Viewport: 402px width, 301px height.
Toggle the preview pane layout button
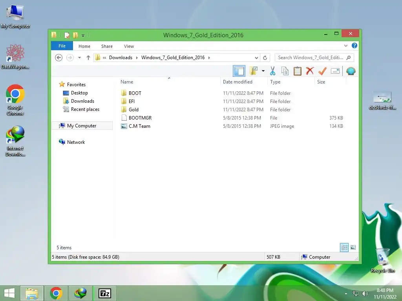(x=239, y=71)
